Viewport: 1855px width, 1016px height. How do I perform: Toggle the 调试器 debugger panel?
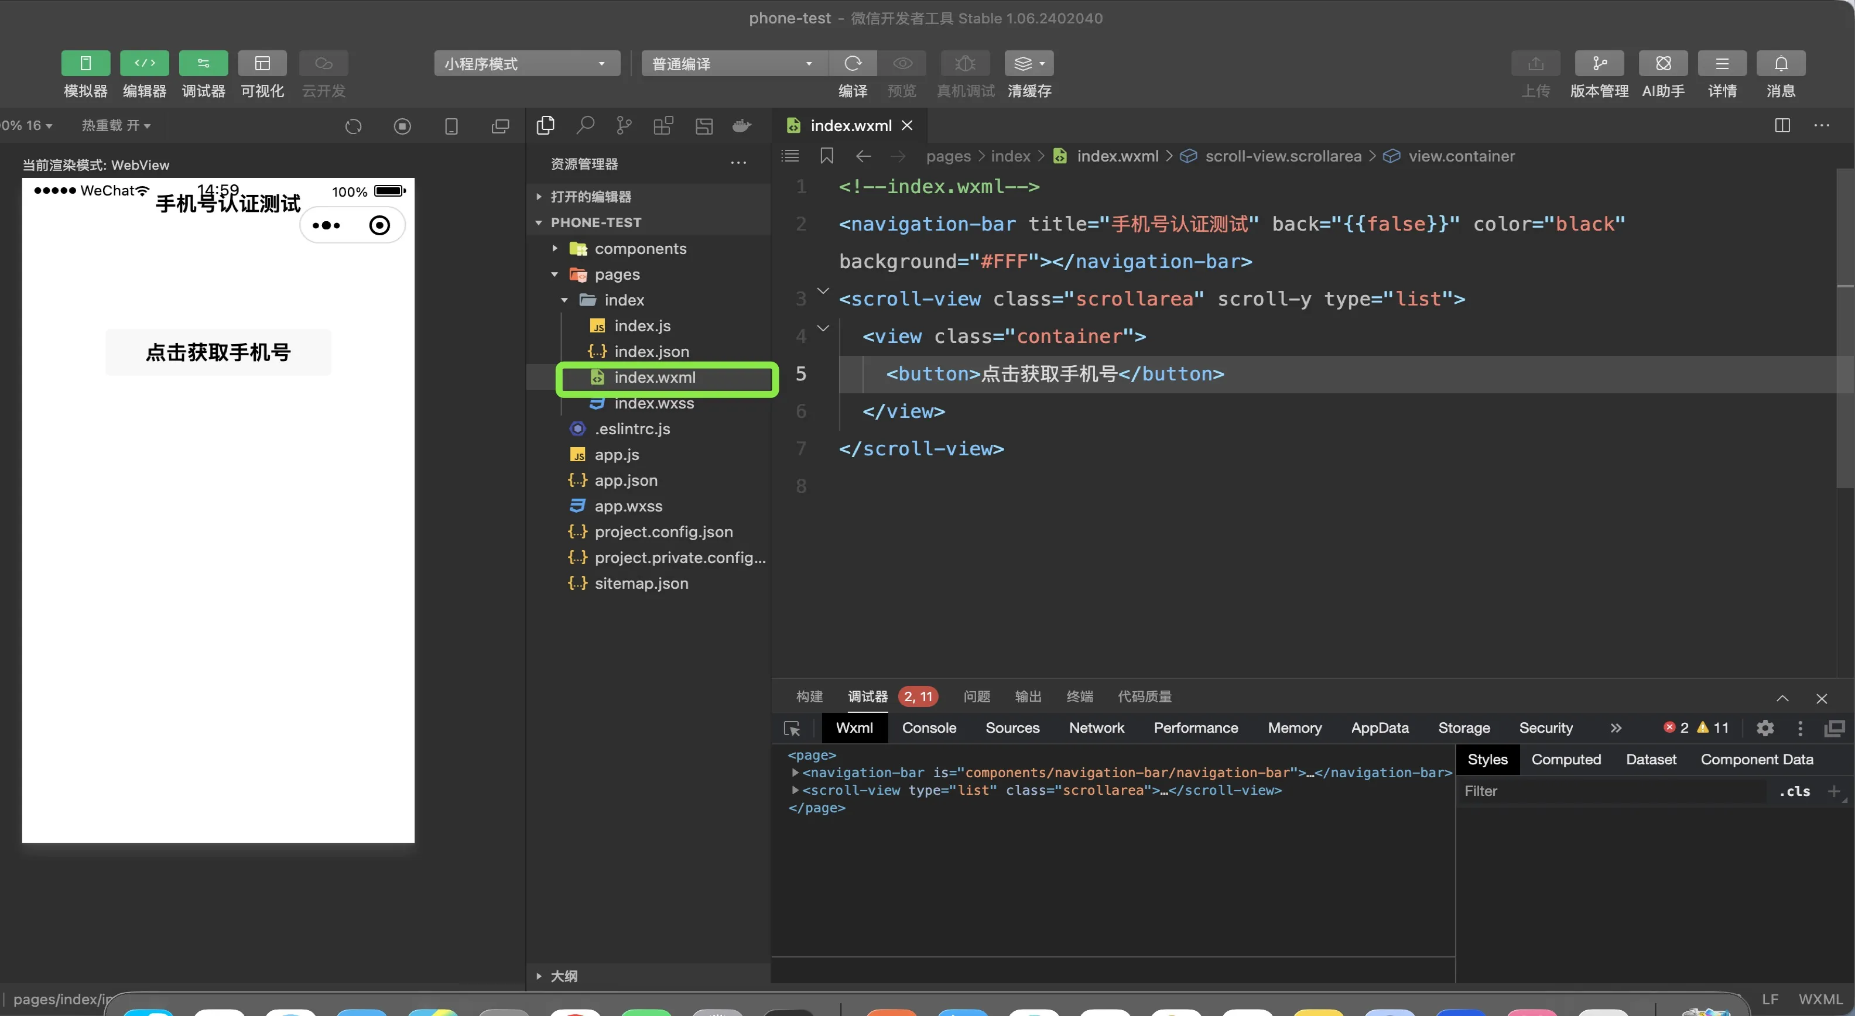[203, 63]
